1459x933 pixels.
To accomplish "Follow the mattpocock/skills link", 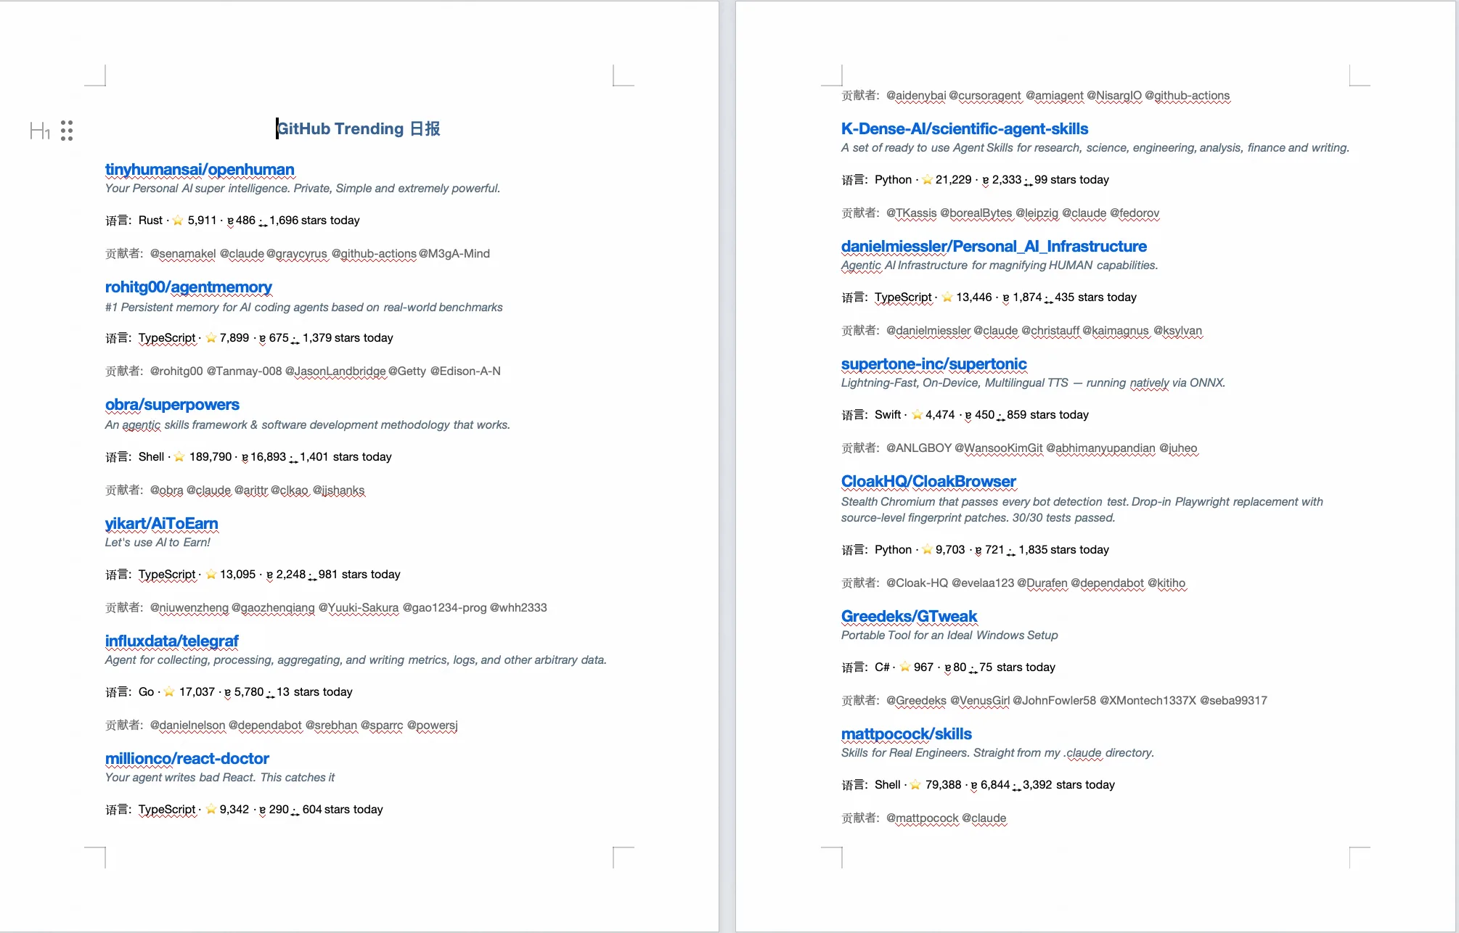I will (907, 733).
